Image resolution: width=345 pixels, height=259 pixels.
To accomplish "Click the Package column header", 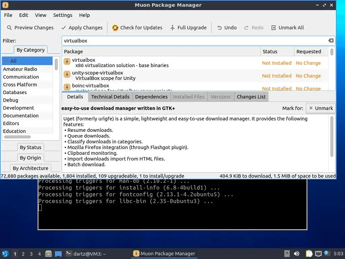I will 161,52.
